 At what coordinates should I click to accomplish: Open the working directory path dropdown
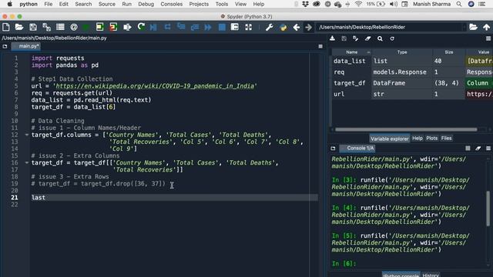(x=464, y=28)
